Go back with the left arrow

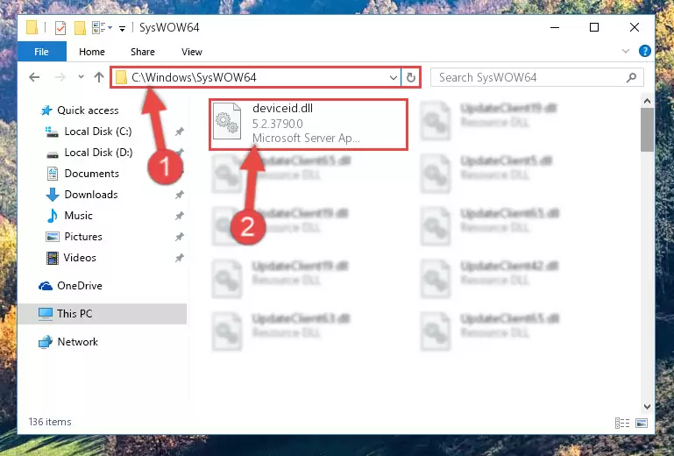34,77
